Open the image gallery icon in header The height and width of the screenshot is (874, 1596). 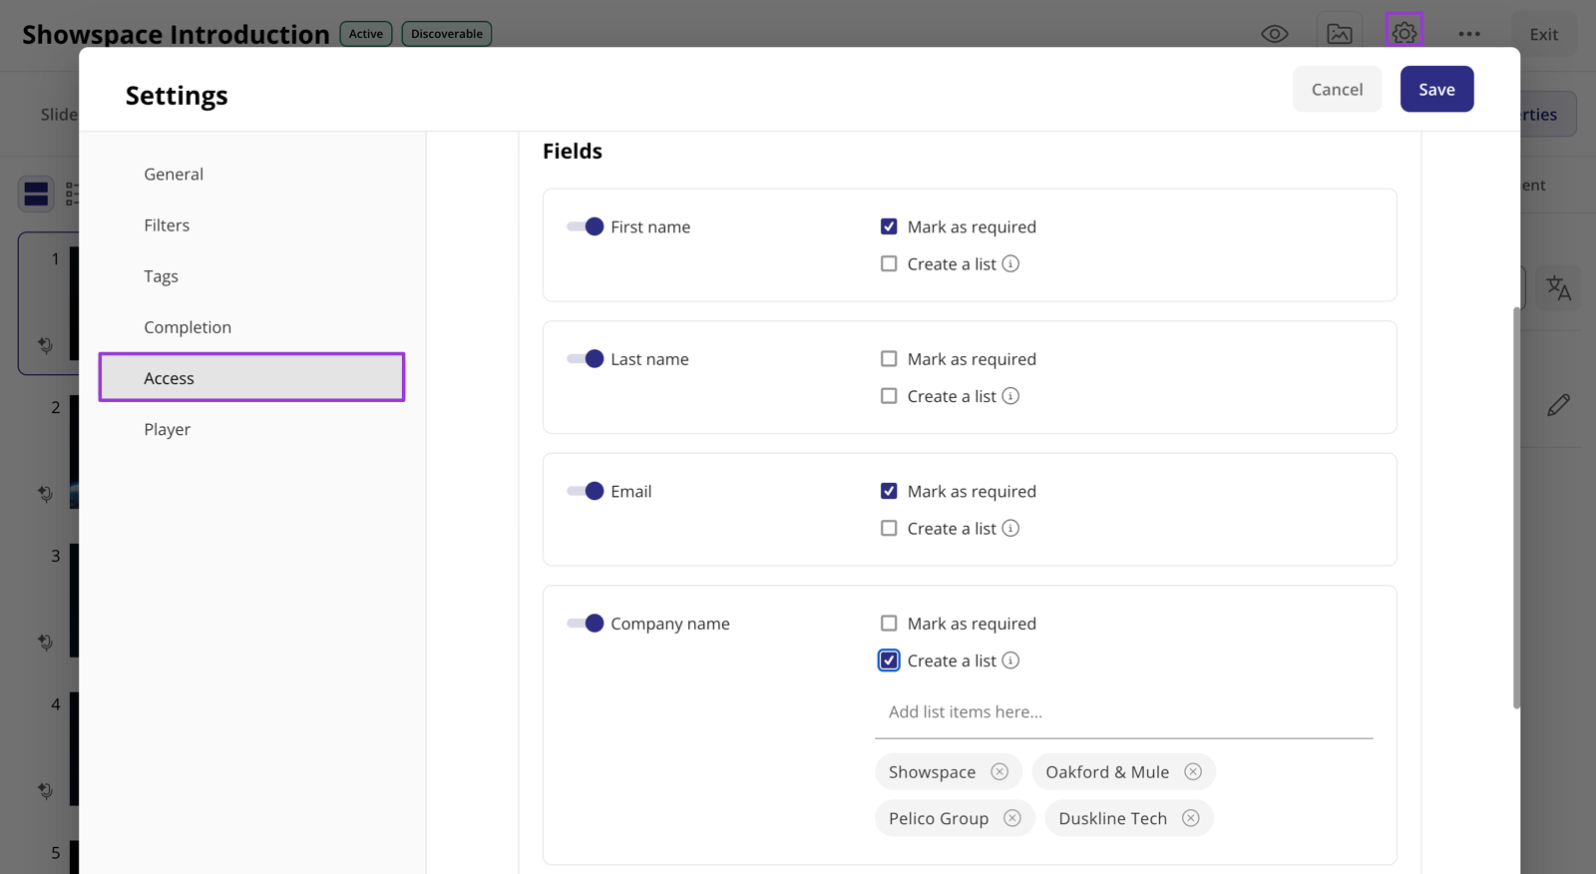pos(1340,34)
